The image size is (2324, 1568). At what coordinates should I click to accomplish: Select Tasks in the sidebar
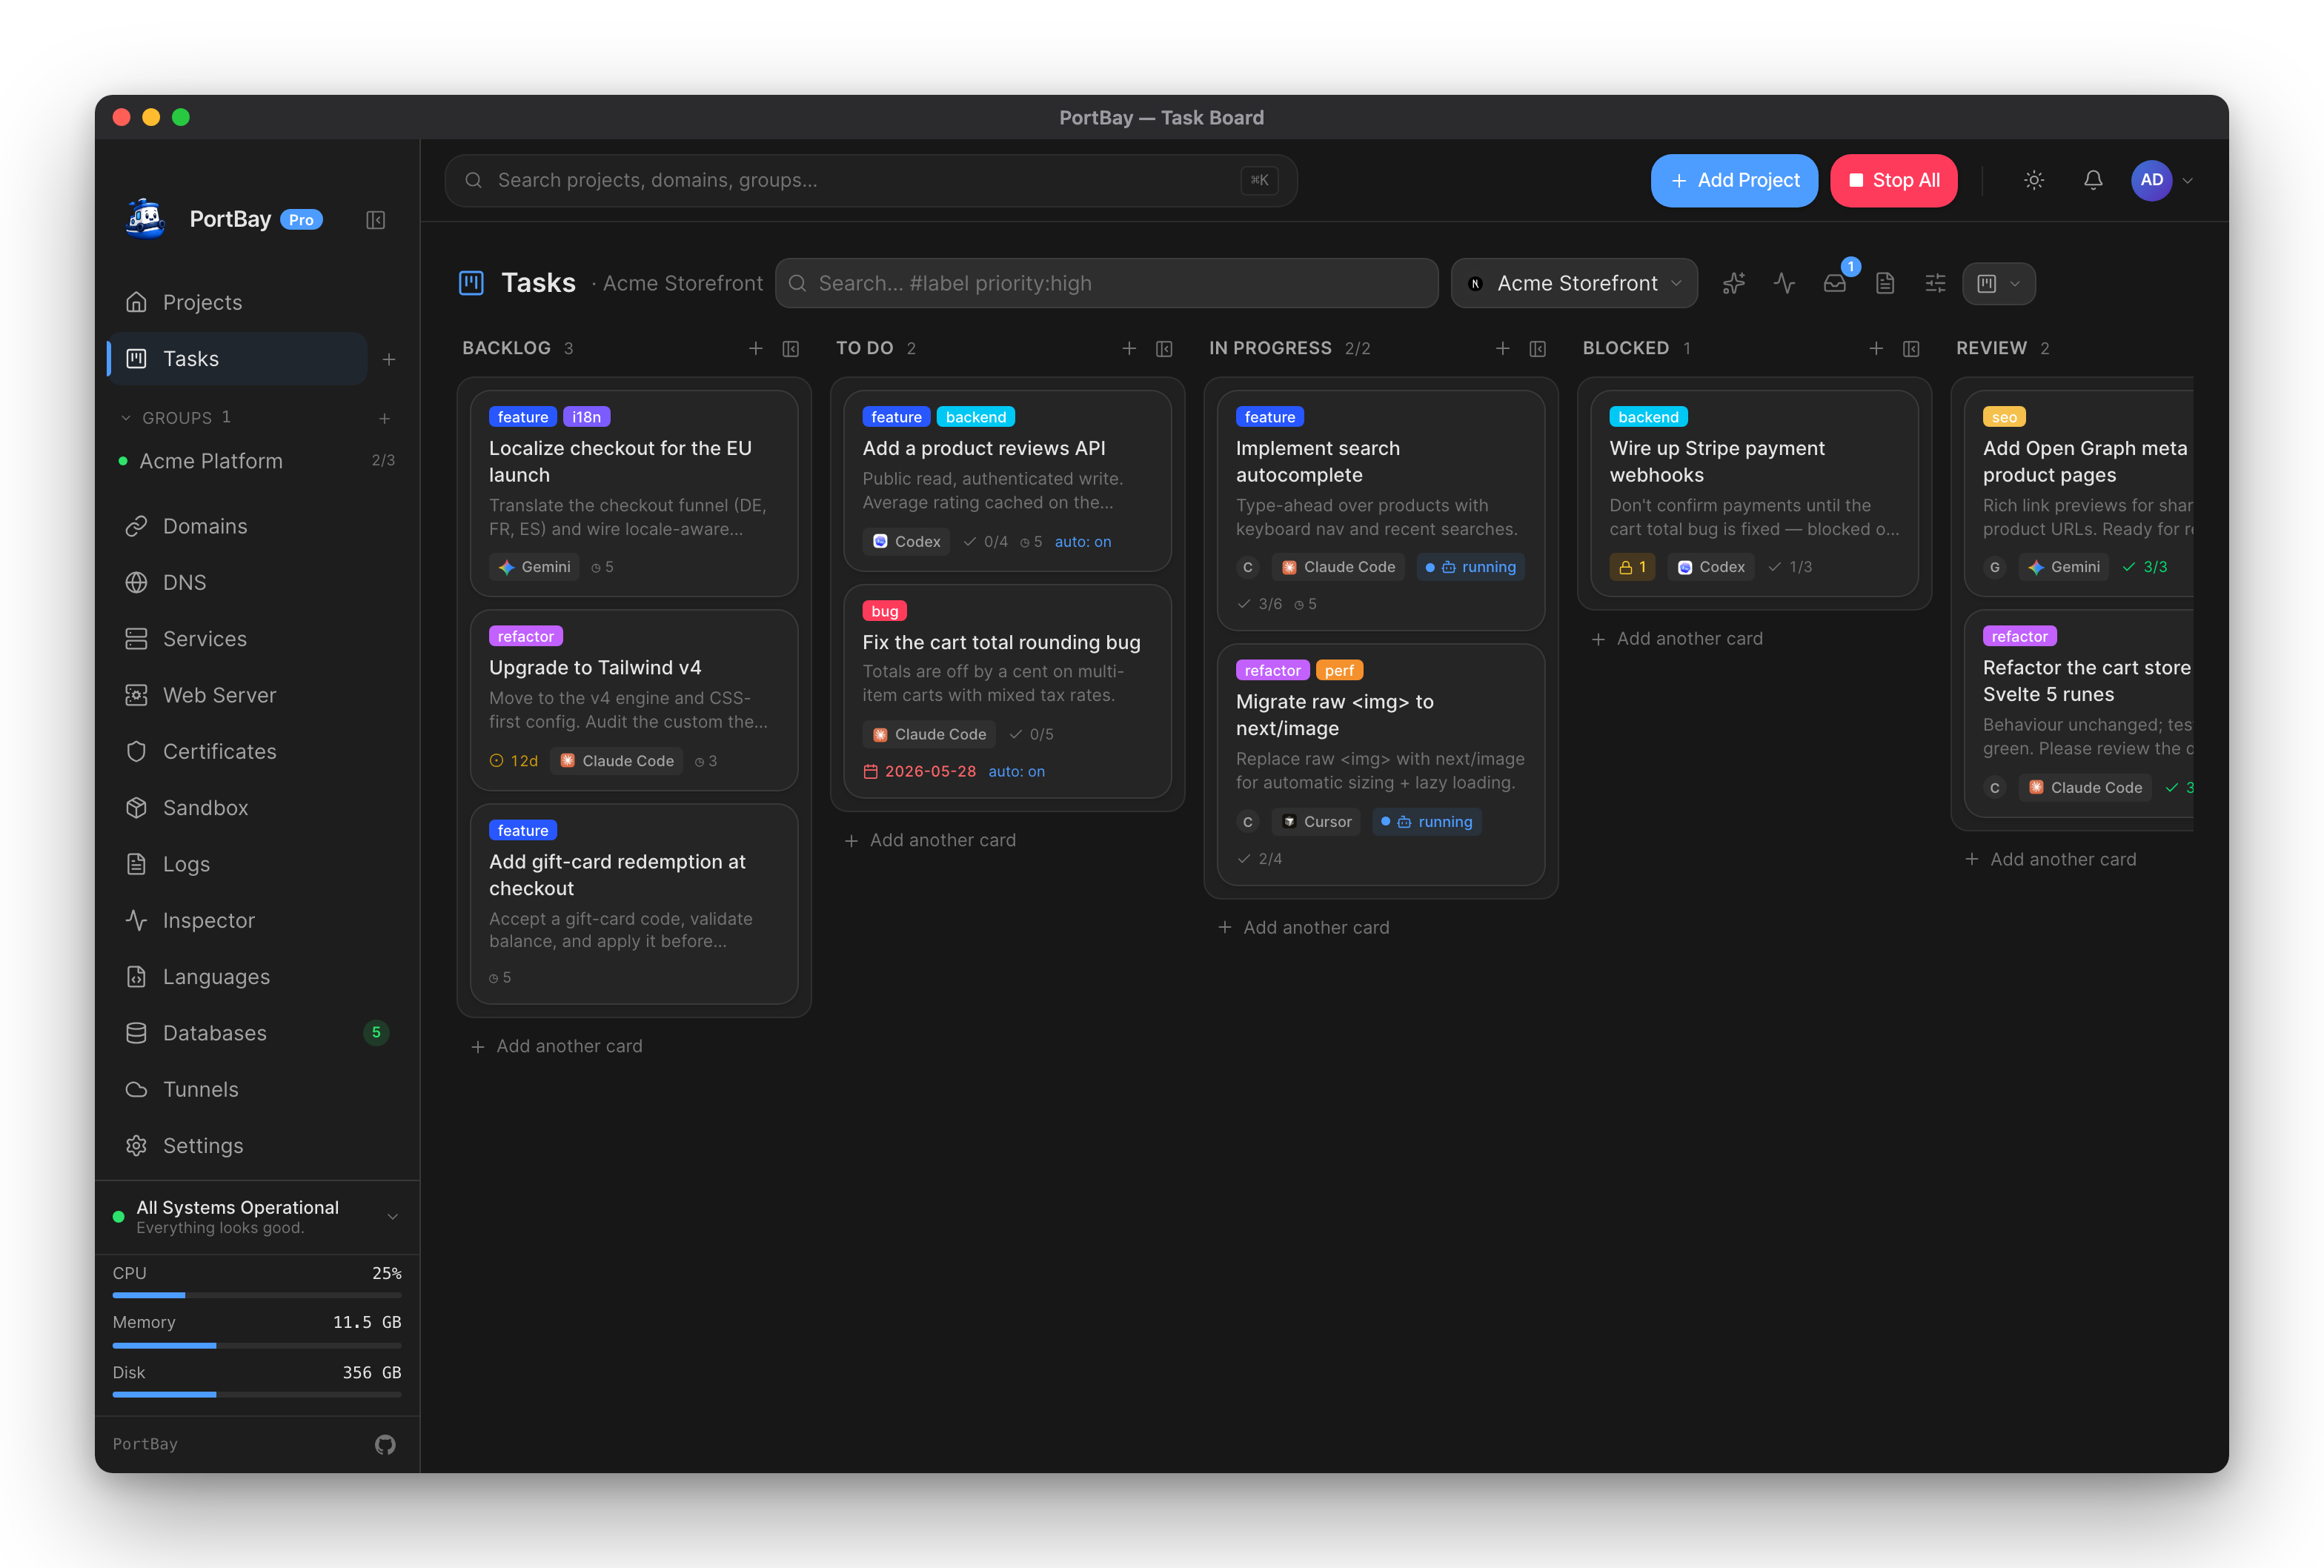pos(237,359)
